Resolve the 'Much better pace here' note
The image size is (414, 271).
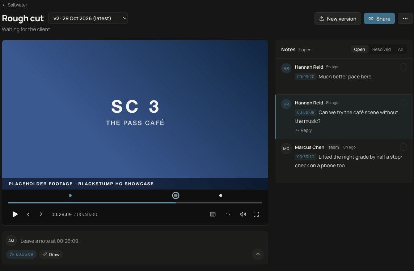click(x=403, y=67)
